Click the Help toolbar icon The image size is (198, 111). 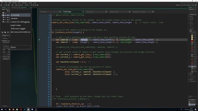pyautogui.click(x=28, y=5)
